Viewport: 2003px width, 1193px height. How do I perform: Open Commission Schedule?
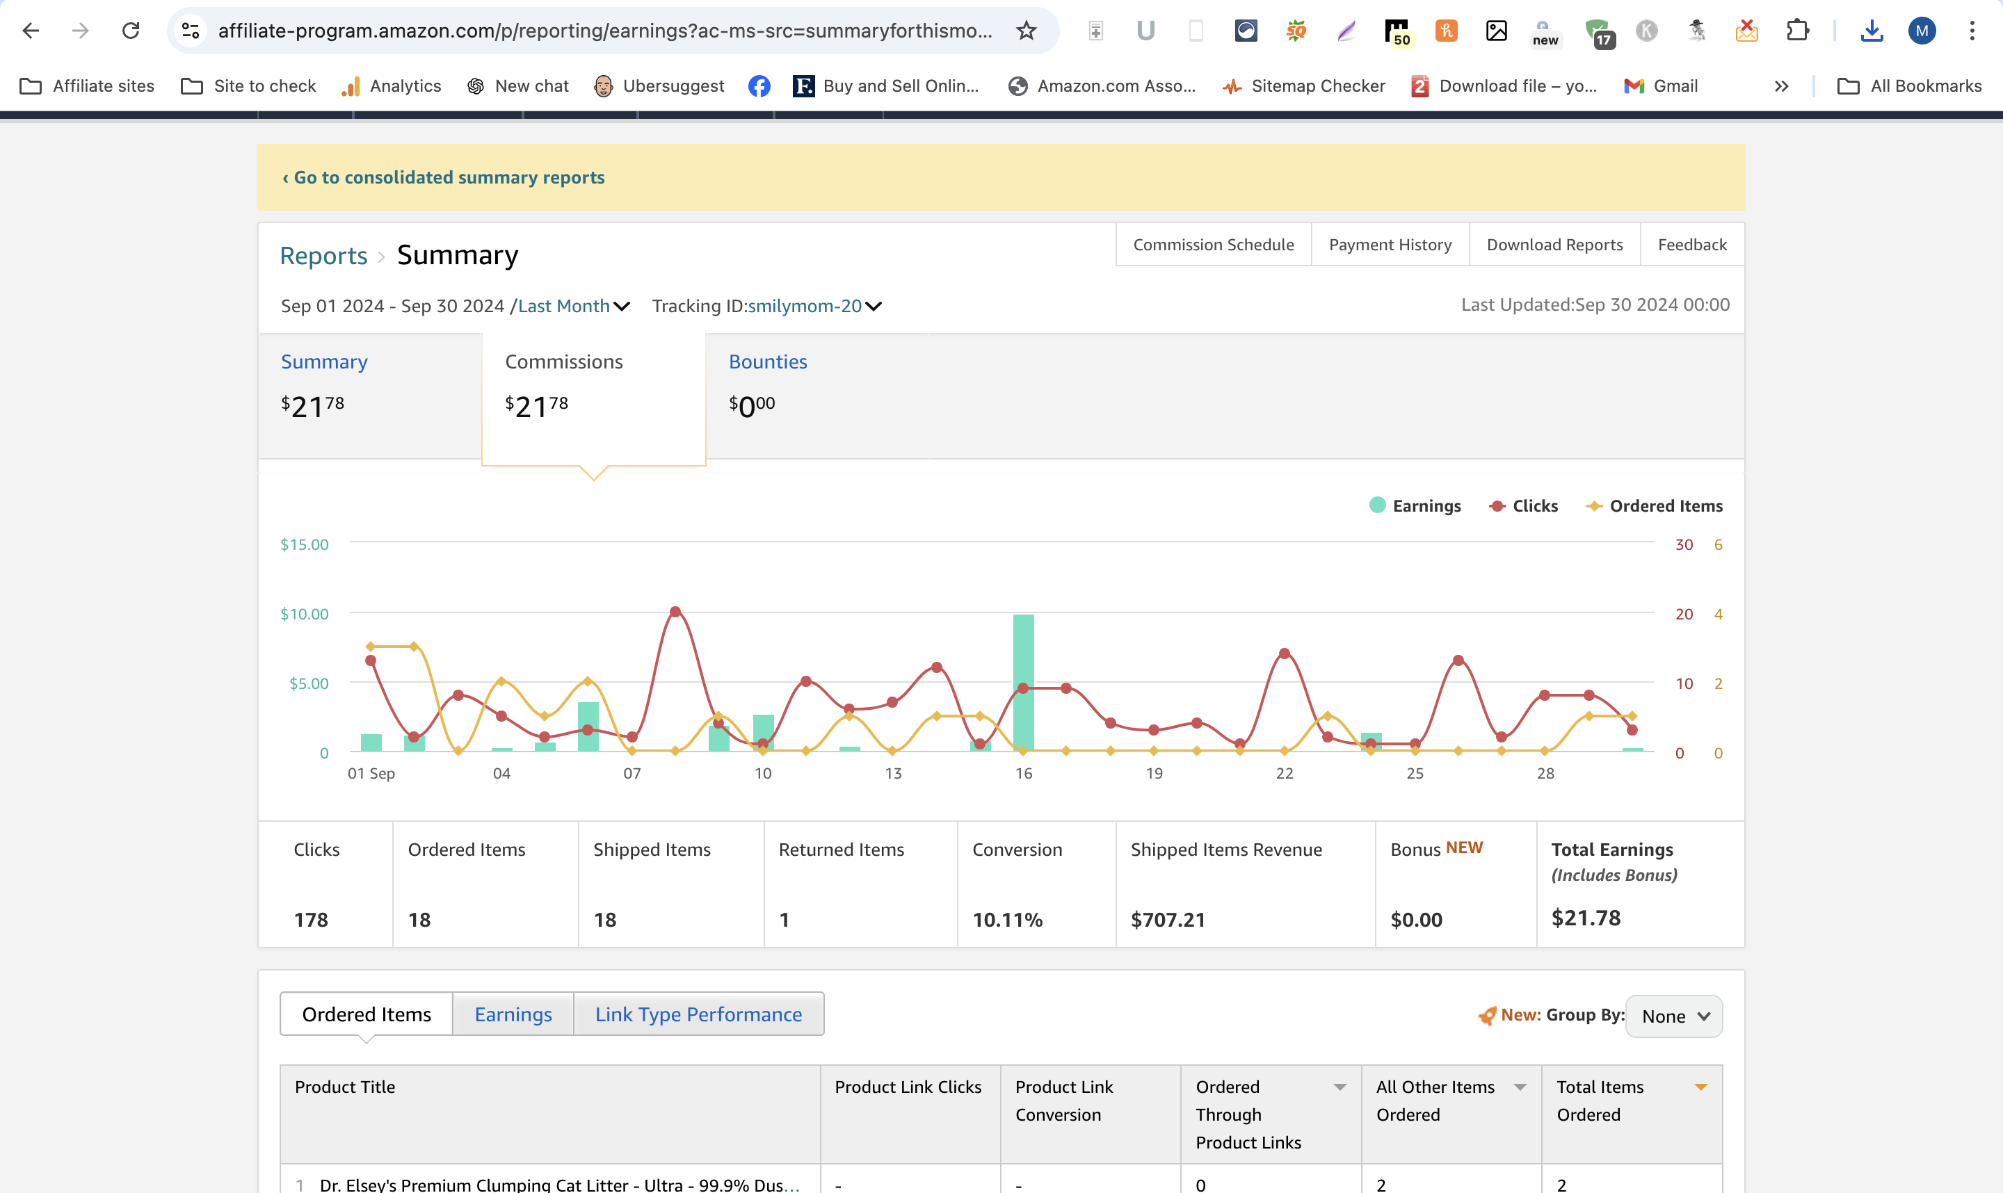pyautogui.click(x=1214, y=245)
